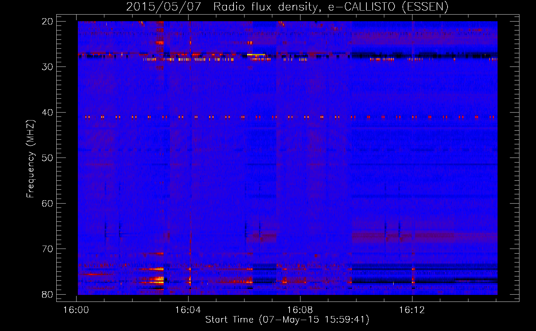Click the '20' frequency tick label
This screenshot has height=331, width=536.
pyautogui.click(x=48, y=22)
